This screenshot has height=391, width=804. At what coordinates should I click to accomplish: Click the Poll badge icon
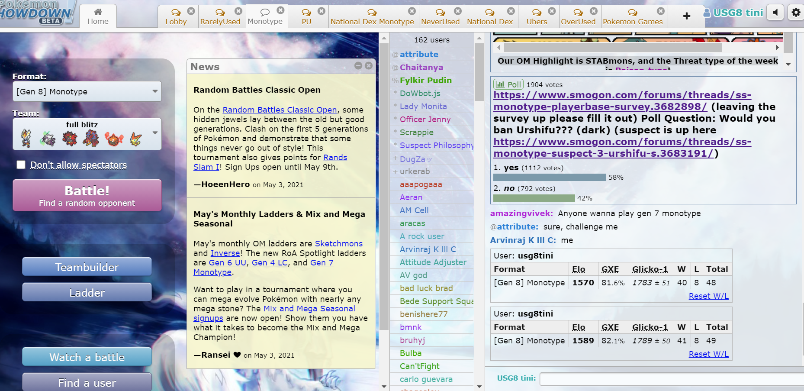tap(508, 84)
